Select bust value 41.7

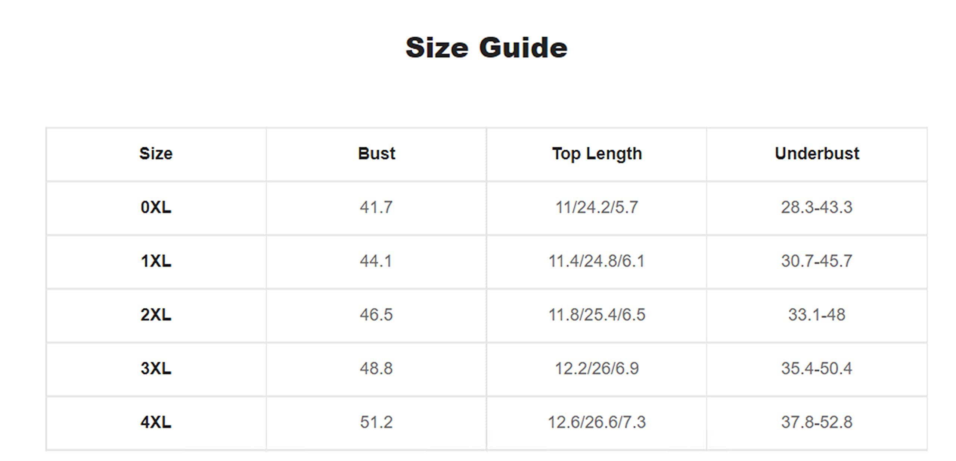(x=376, y=207)
